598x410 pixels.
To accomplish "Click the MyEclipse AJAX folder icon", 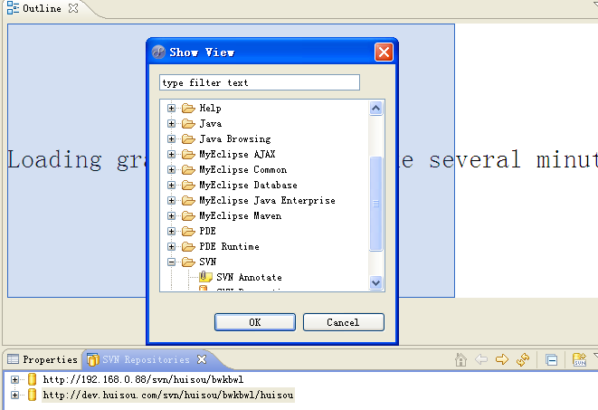I will [188, 155].
